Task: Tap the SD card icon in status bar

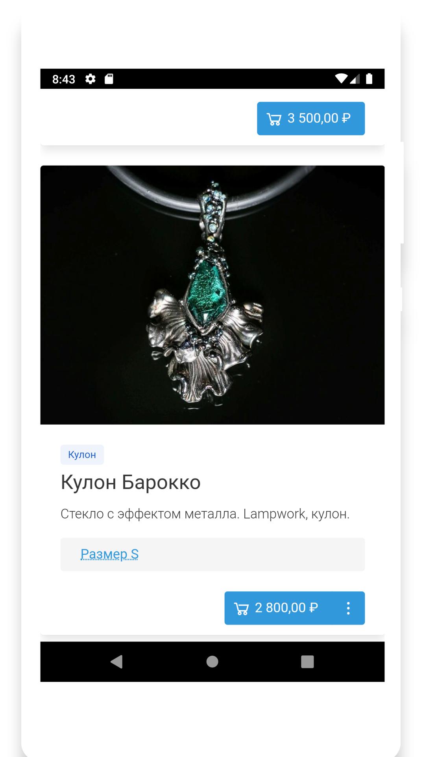Action: pos(109,79)
